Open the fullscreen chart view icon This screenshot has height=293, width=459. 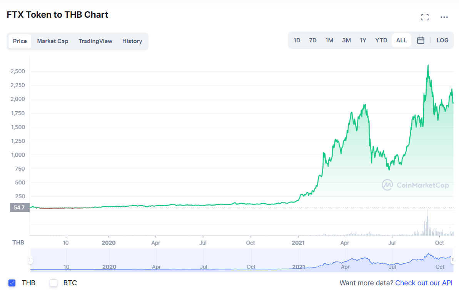click(425, 17)
